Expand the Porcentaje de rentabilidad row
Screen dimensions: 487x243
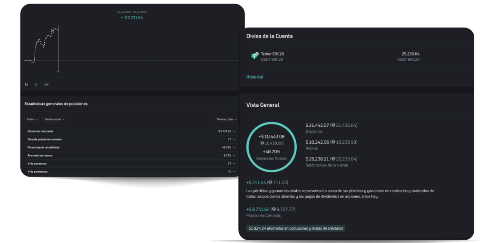click(x=234, y=147)
